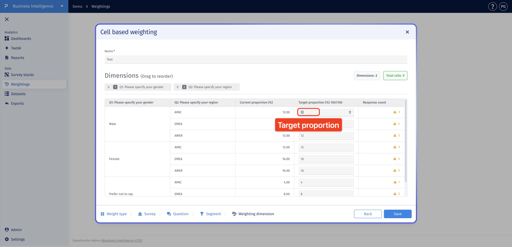Open Settings in the sidebar
The image size is (512, 247).
click(18, 239)
